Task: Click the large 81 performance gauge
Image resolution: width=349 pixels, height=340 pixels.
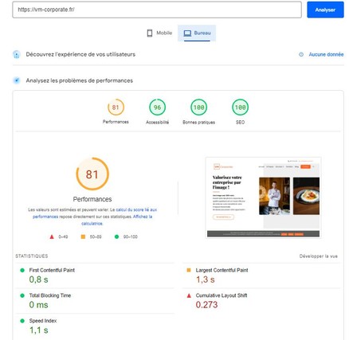Action: coord(92,174)
